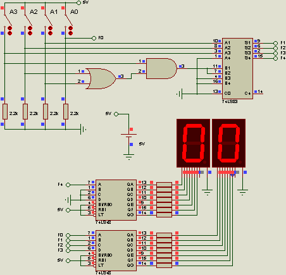The height and width of the screenshot is (275, 286).
Task: Click the B1 pin label on 74LS83
Action: click(228, 68)
